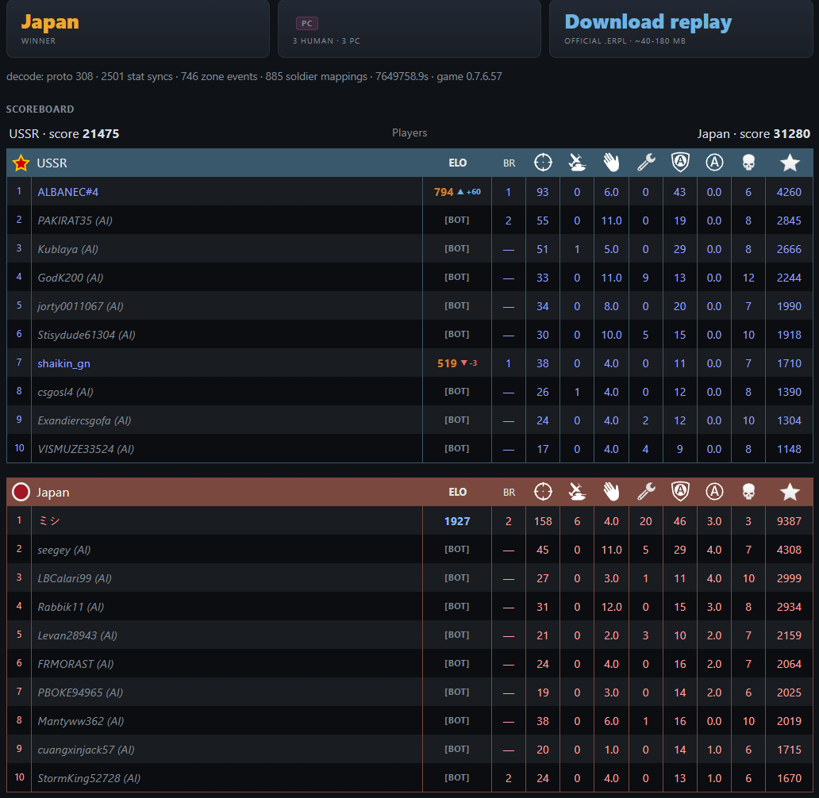Screen dimensions: 819x798
Task: Click the white star score icon in USSR header
Action: point(789,163)
